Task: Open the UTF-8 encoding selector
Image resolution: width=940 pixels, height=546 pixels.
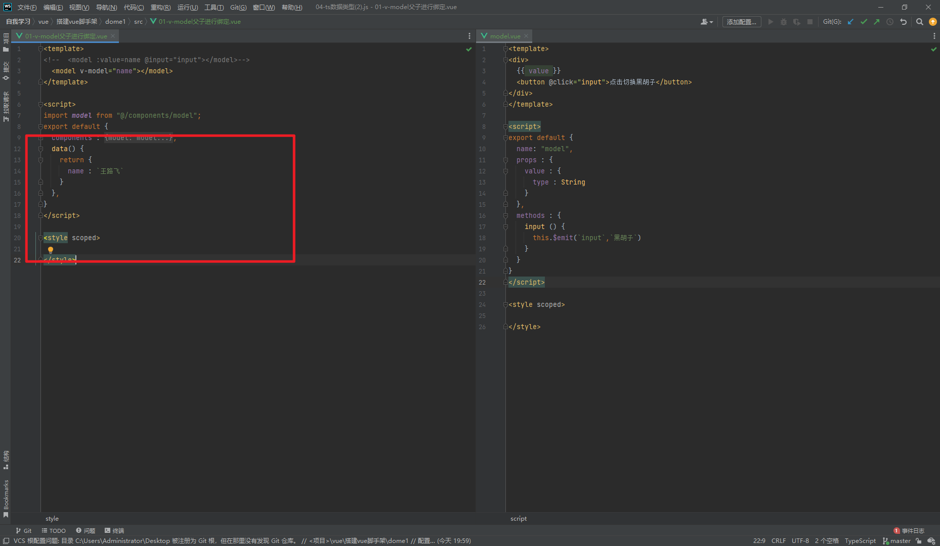Action: click(800, 541)
